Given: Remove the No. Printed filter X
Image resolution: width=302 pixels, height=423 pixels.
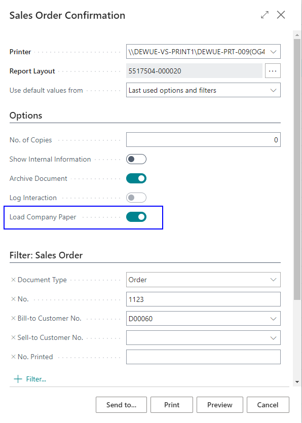Looking at the screenshot, I should [13, 357].
